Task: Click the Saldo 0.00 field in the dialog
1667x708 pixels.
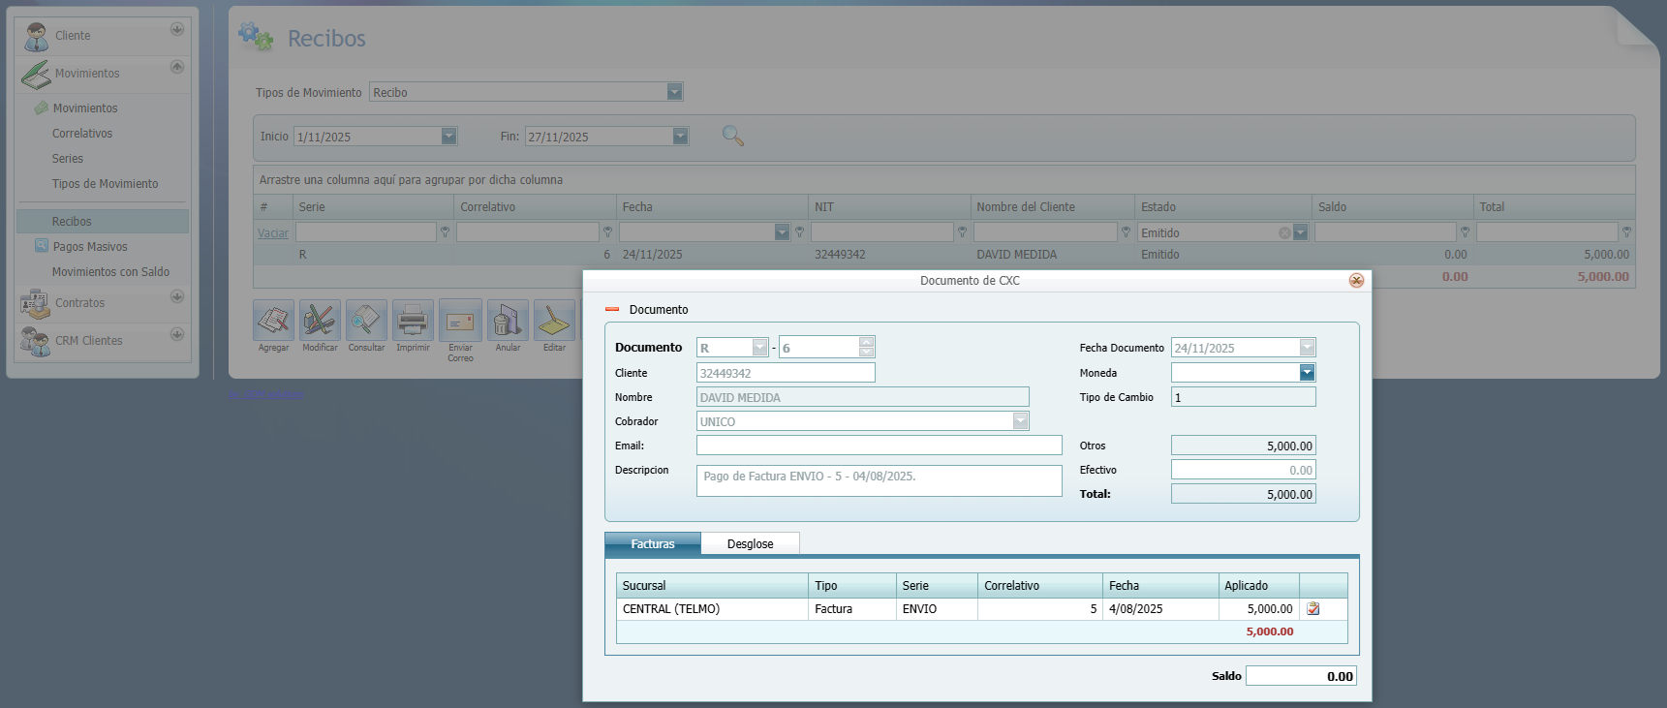Action: coord(1301,676)
